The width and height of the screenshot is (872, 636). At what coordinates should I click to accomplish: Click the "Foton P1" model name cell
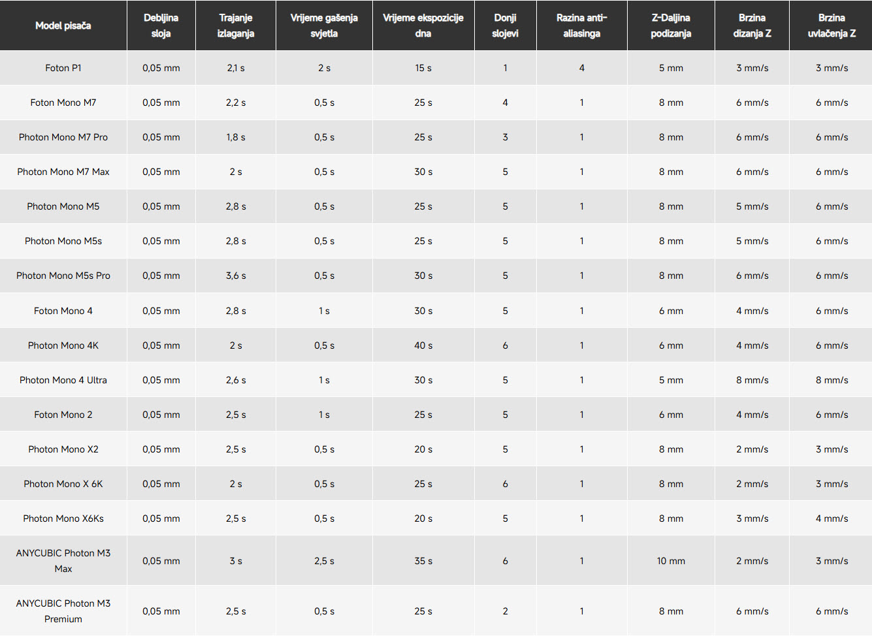click(63, 68)
